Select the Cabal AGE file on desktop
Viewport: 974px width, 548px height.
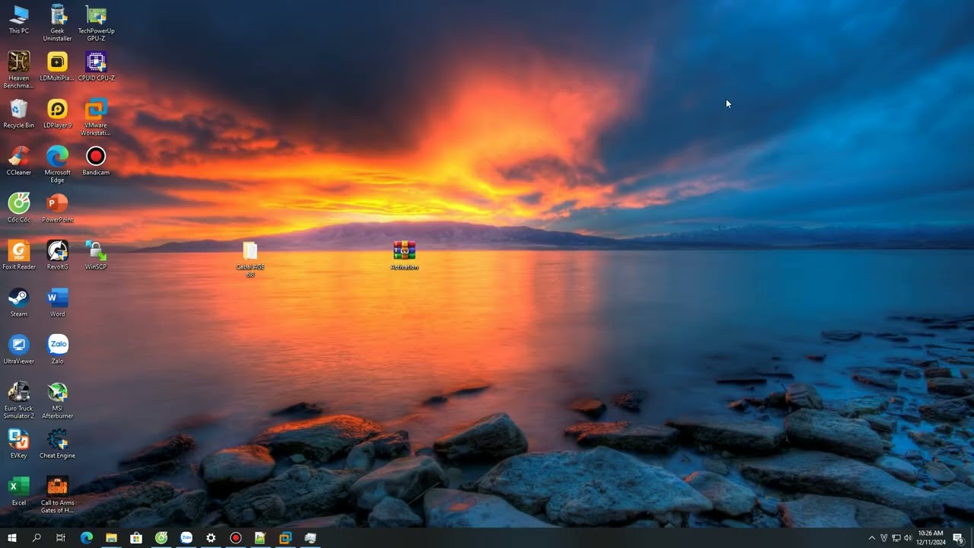click(250, 260)
